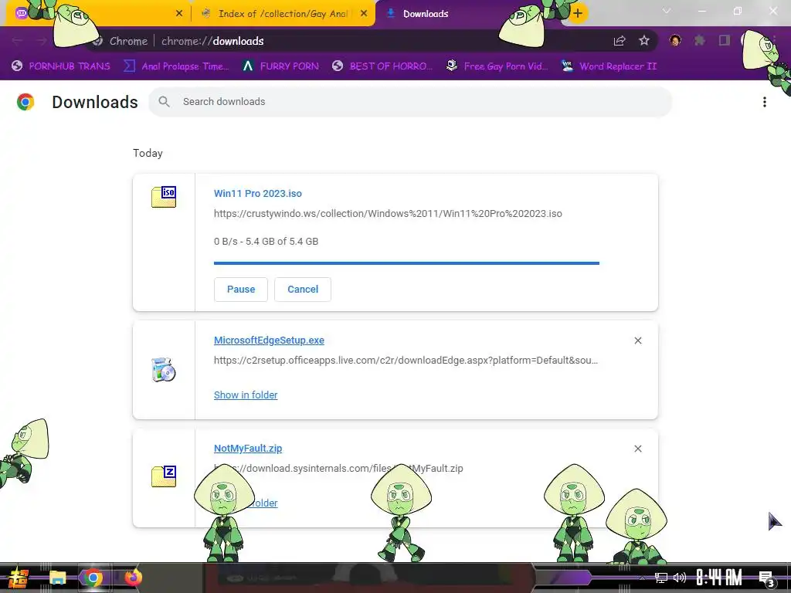Click the '0 B/s - 5.4 GB of 5.4 GB' status
The width and height of the screenshot is (791, 593).
266,242
